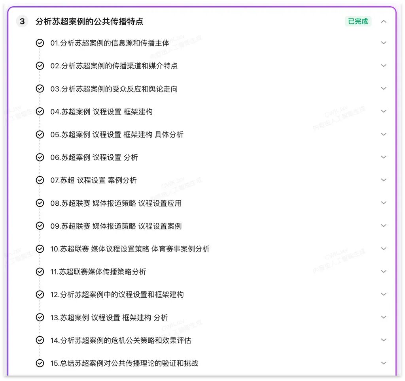
Task: Click check circle for item 08 媒体报道策略
Action: pyautogui.click(x=40, y=203)
